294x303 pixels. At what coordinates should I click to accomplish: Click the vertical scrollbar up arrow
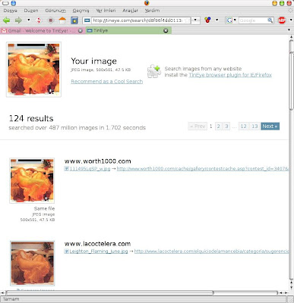point(292,37)
